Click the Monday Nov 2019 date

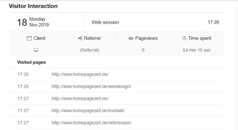(x=39, y=22)
